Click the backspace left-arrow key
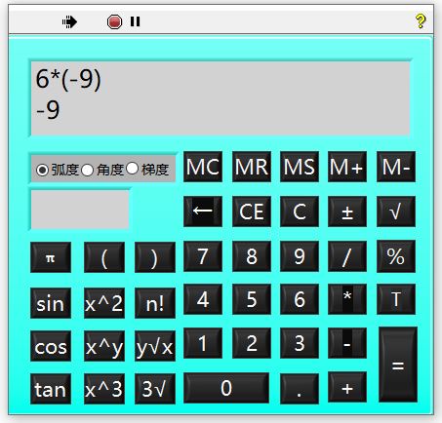 203,211
